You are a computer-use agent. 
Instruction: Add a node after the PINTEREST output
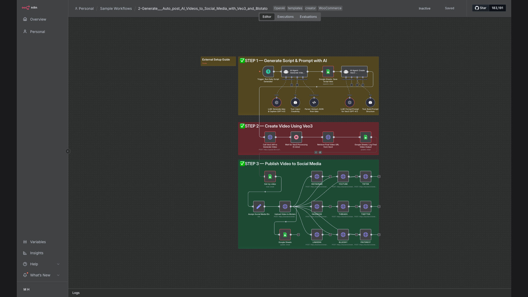point(379,235)
